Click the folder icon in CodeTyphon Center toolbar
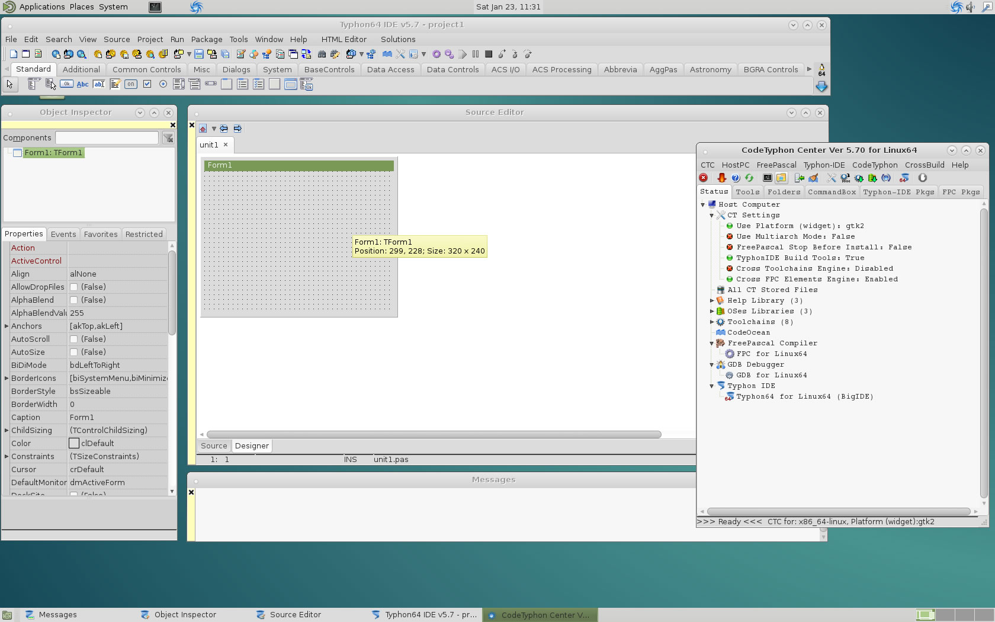 (781, 178)
